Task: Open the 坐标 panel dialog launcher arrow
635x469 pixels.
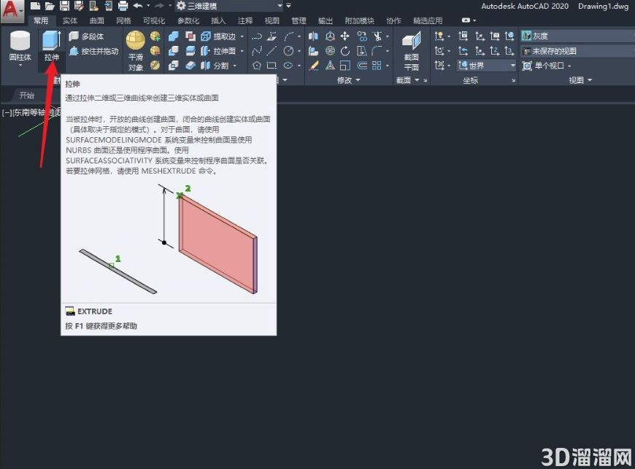Action: [x=513, y=80]
